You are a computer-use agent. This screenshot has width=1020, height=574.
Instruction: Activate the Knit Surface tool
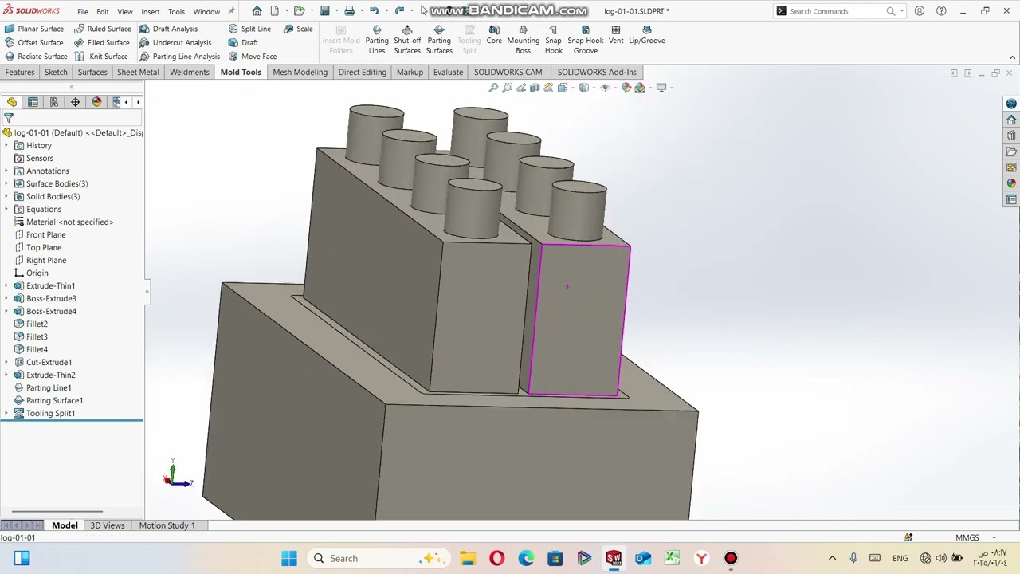(x=101, y=57)
